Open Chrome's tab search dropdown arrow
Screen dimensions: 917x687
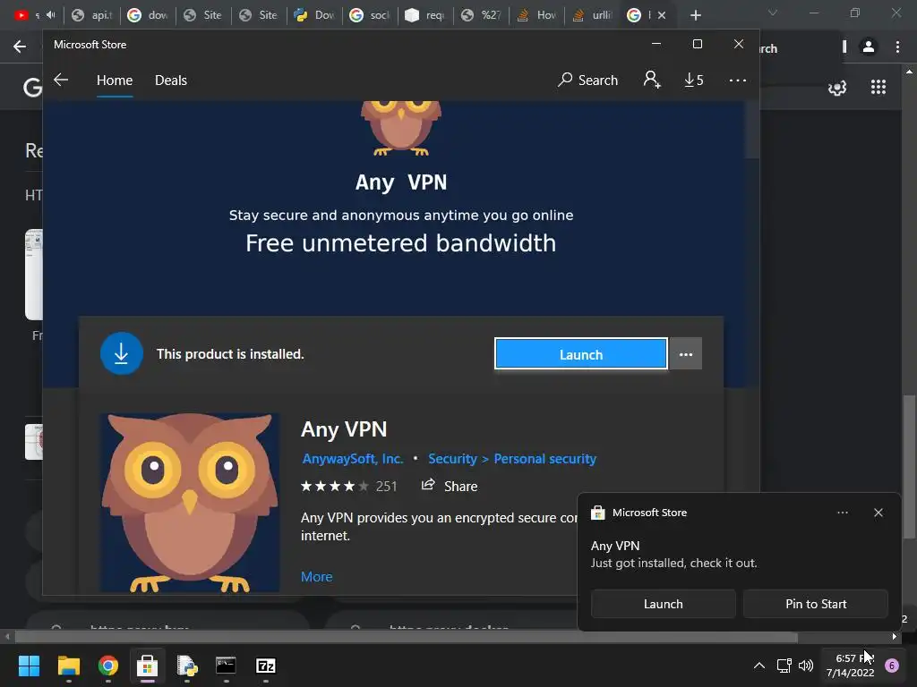[773, 13]
